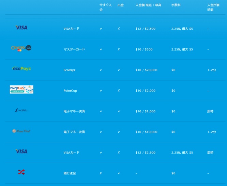This screenshot has width=227, height=186.
Task: Click the $10 / $1,000 amount
Action: (145, 111)
